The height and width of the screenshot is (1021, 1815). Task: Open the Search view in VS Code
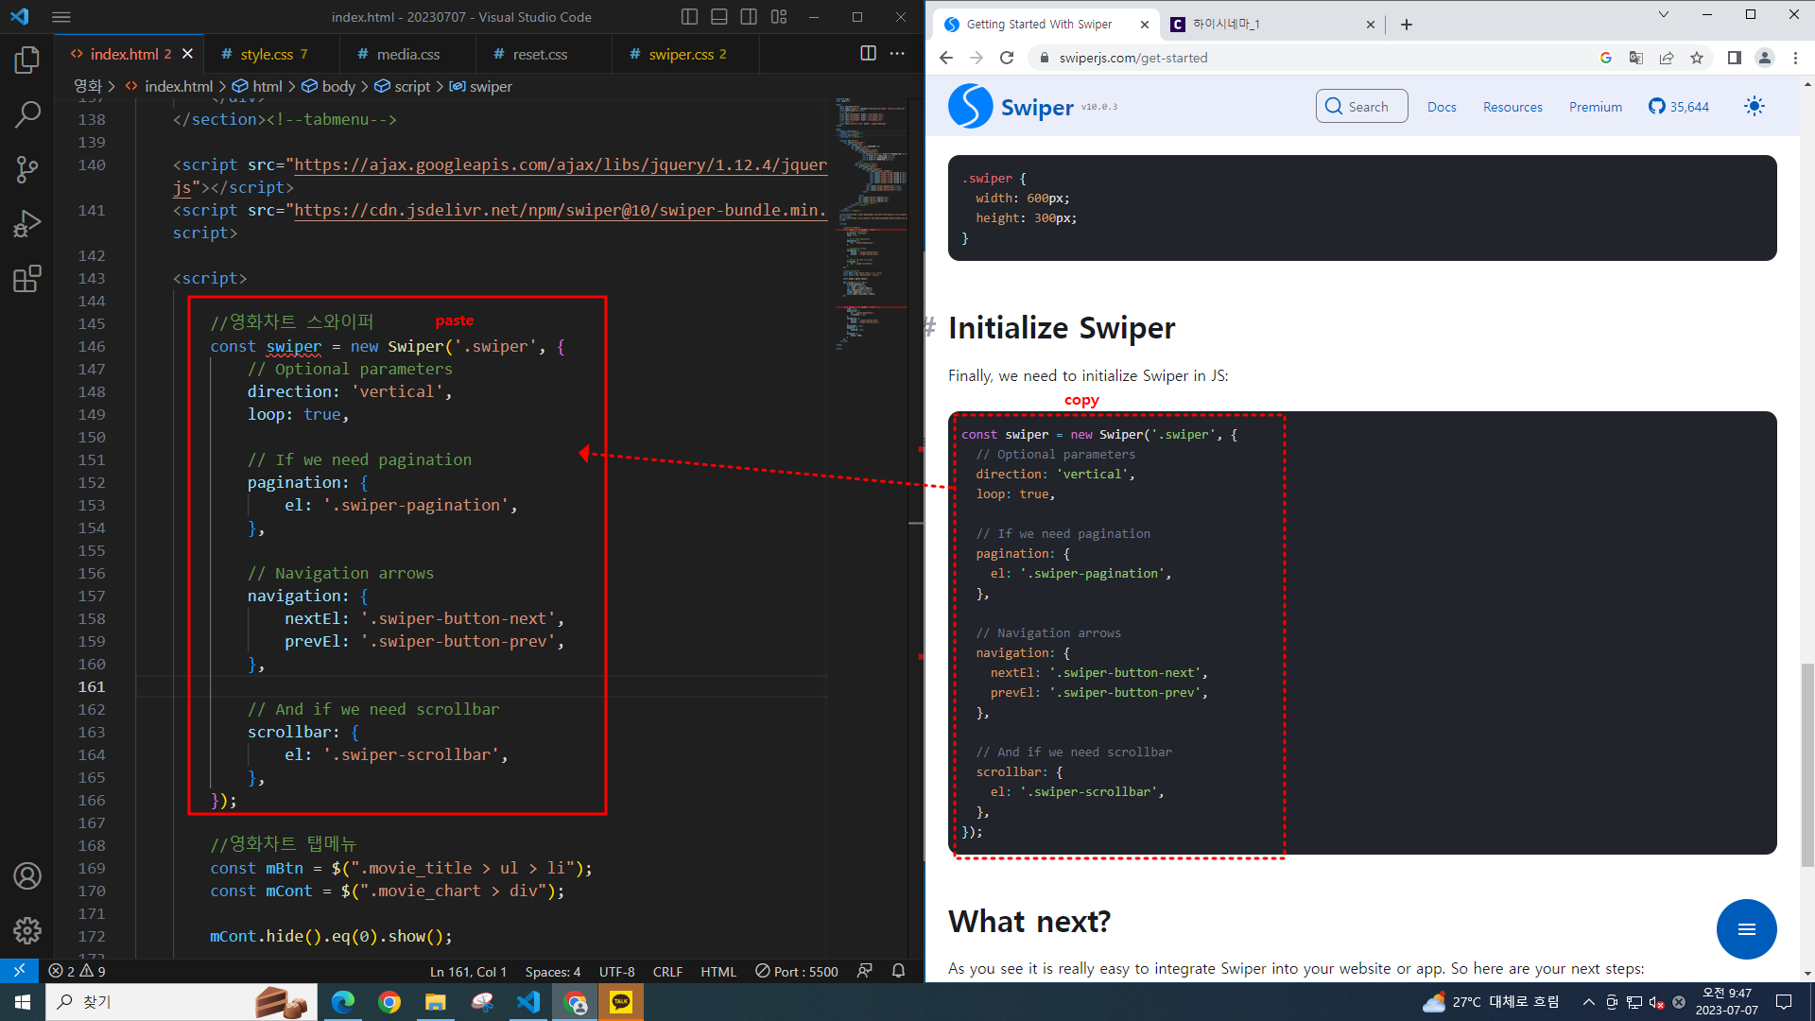tap(27, 115)
